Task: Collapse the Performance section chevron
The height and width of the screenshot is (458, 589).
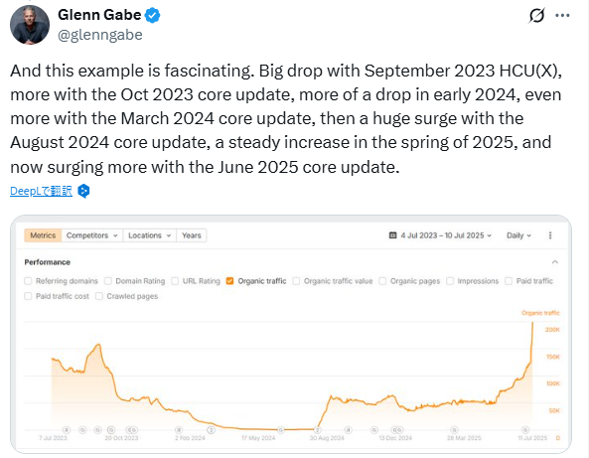Action: click(x=555, y=262)
